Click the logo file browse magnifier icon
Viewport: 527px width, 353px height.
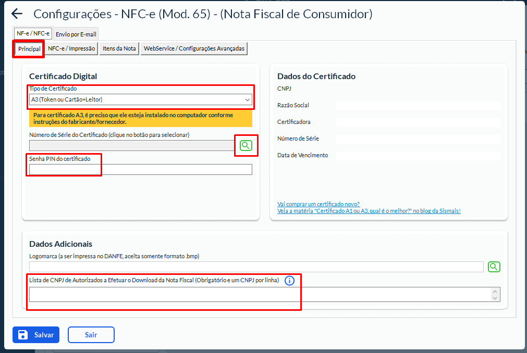[x=494, y=267]
